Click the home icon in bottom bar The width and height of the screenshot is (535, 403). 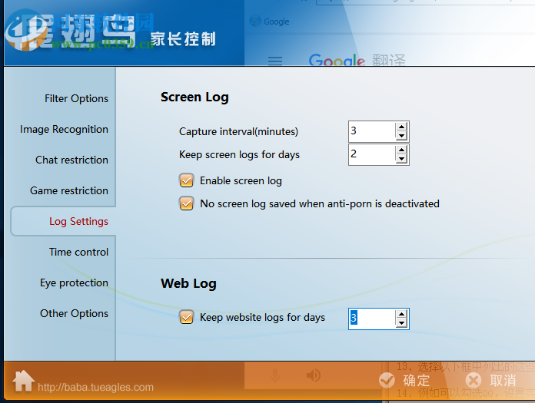point(23,381)
